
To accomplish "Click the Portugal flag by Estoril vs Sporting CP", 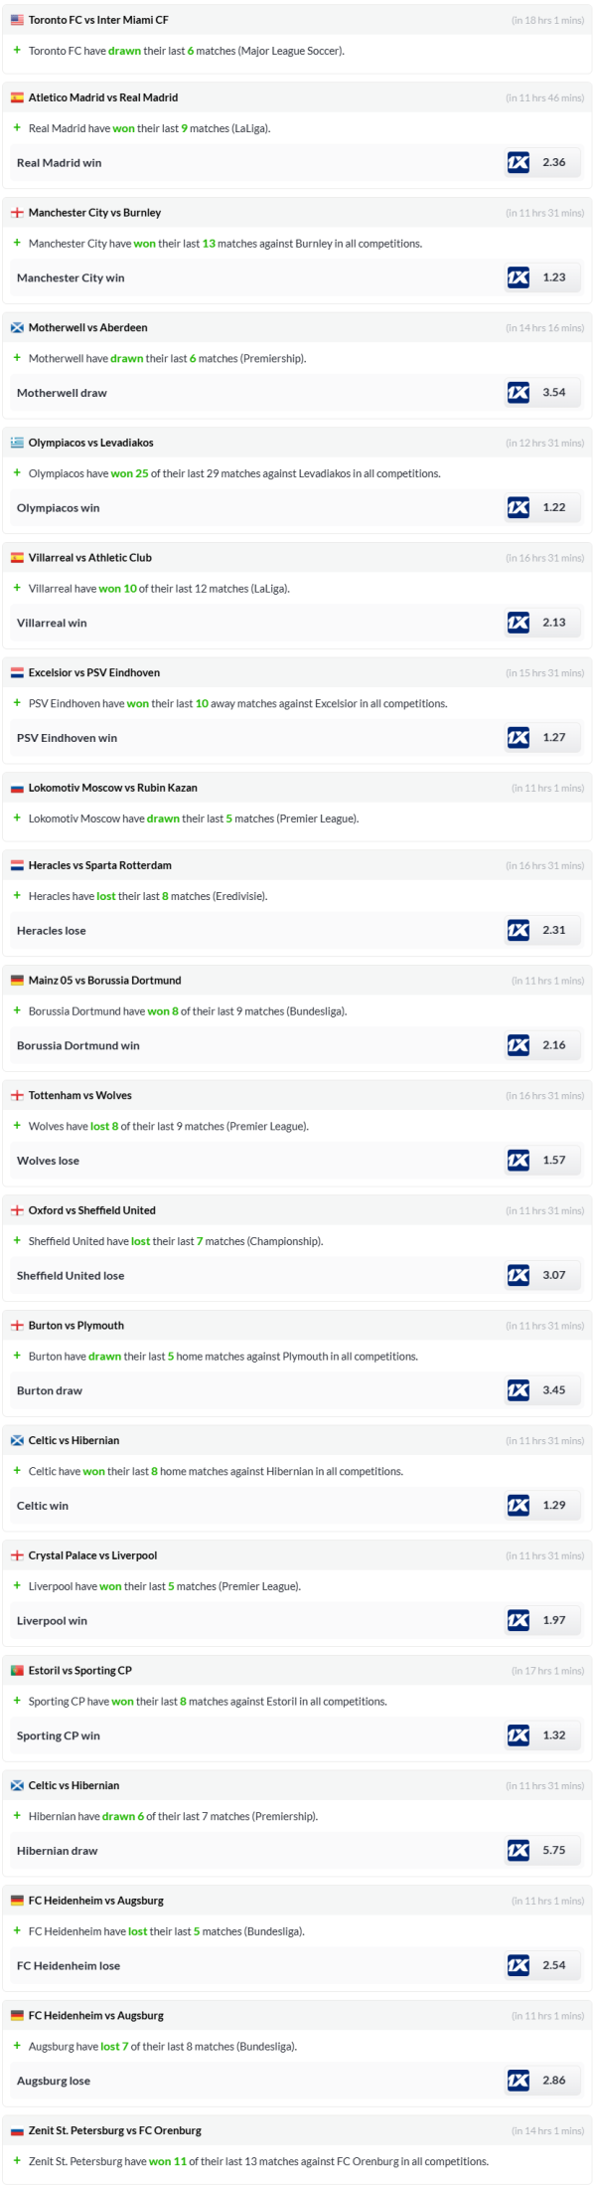I will tap(17, 1671).
